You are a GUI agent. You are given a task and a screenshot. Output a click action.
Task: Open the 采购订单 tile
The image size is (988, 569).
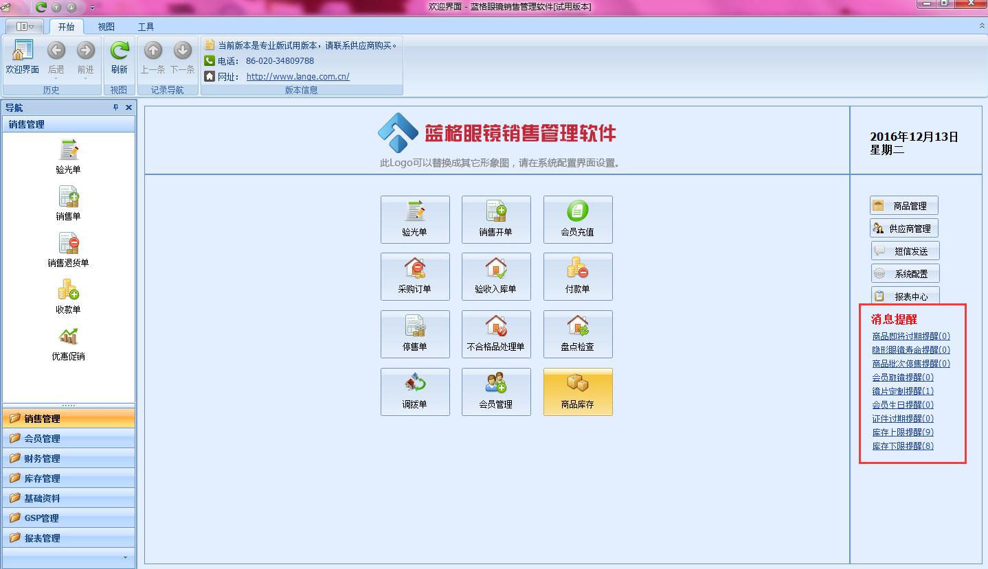pos(414,276)
